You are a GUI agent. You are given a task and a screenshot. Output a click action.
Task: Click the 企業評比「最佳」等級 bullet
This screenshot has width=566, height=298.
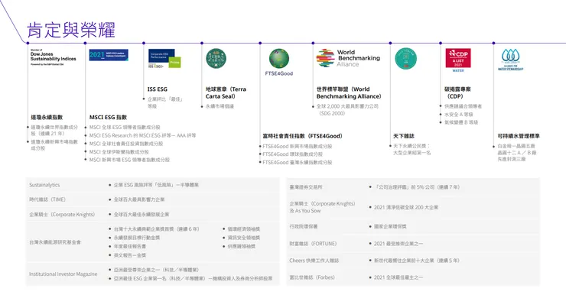pos(165,102)
